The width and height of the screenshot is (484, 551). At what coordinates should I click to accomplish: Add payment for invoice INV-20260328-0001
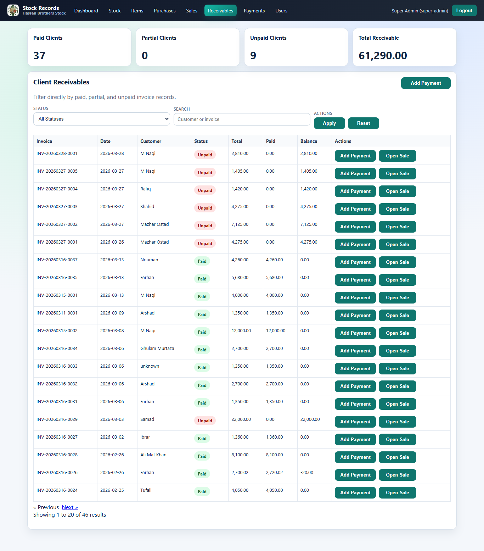(355, 156)
